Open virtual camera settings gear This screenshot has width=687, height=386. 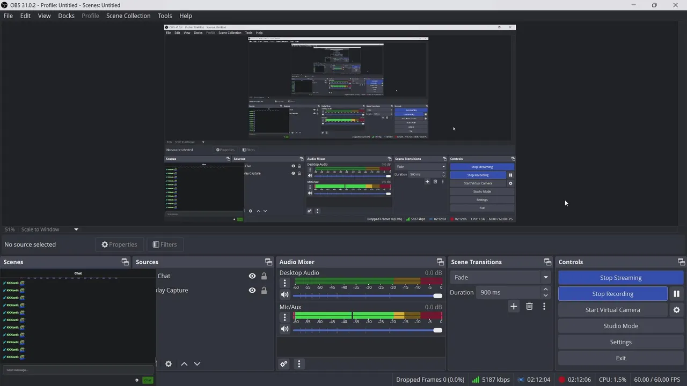676,310
